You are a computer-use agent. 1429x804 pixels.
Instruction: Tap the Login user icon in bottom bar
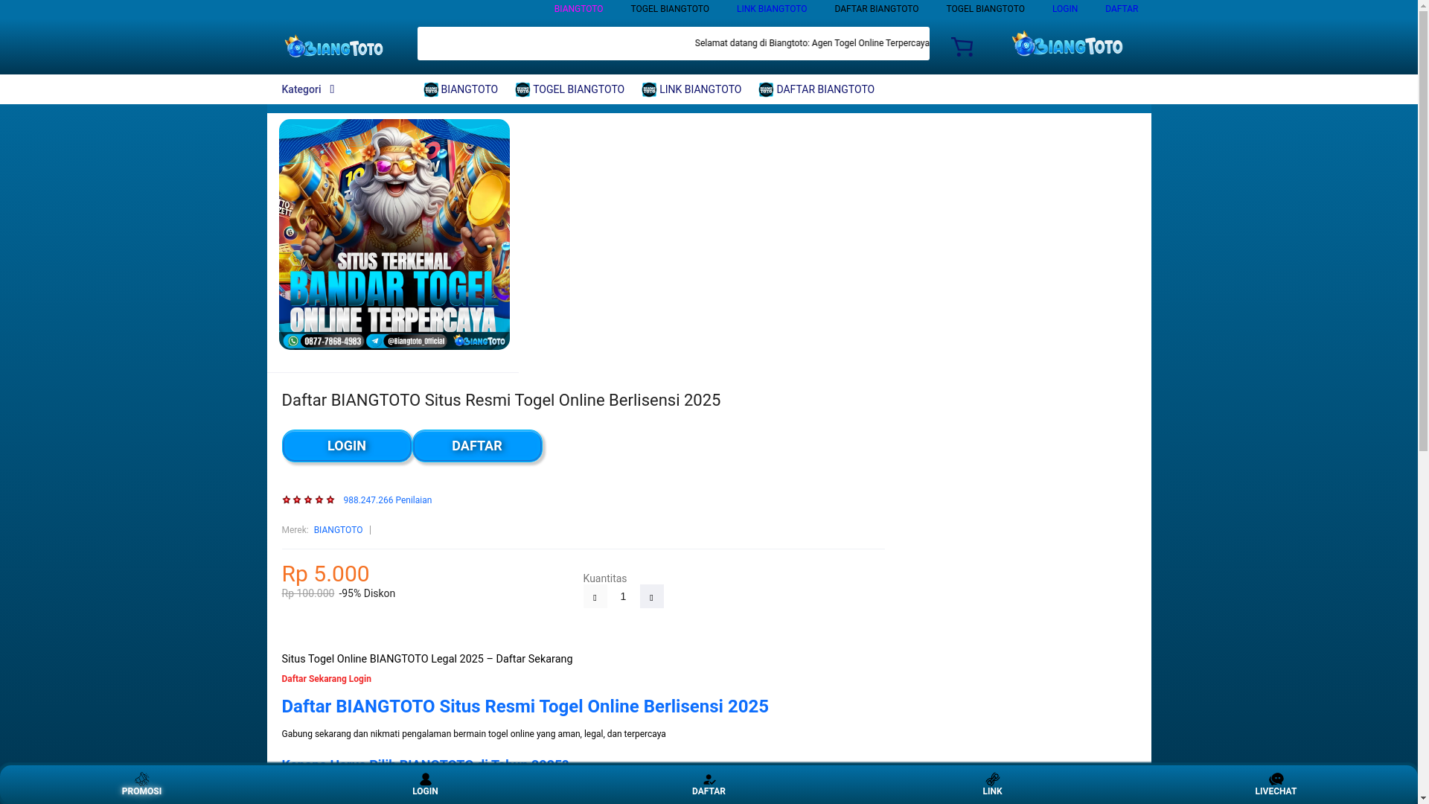425,779
